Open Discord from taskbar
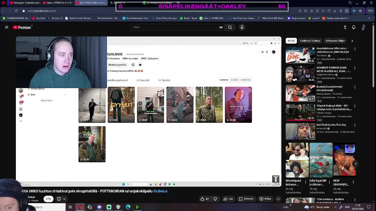Viewport: 376px width, 211px height. 99,207
